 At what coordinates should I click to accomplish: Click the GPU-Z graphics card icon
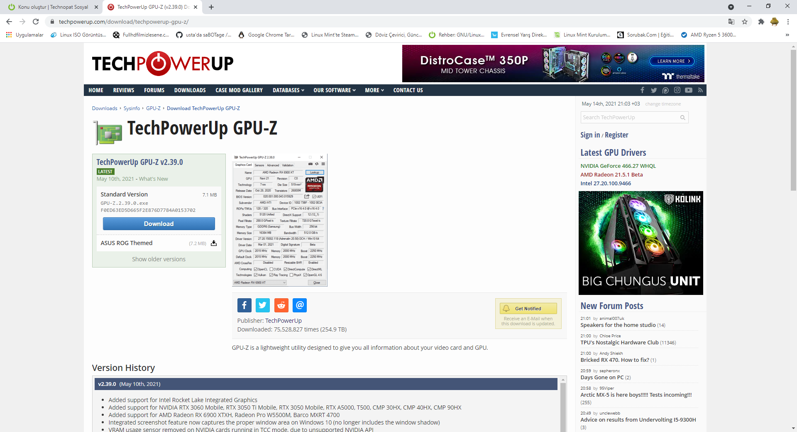coord(108,133)
